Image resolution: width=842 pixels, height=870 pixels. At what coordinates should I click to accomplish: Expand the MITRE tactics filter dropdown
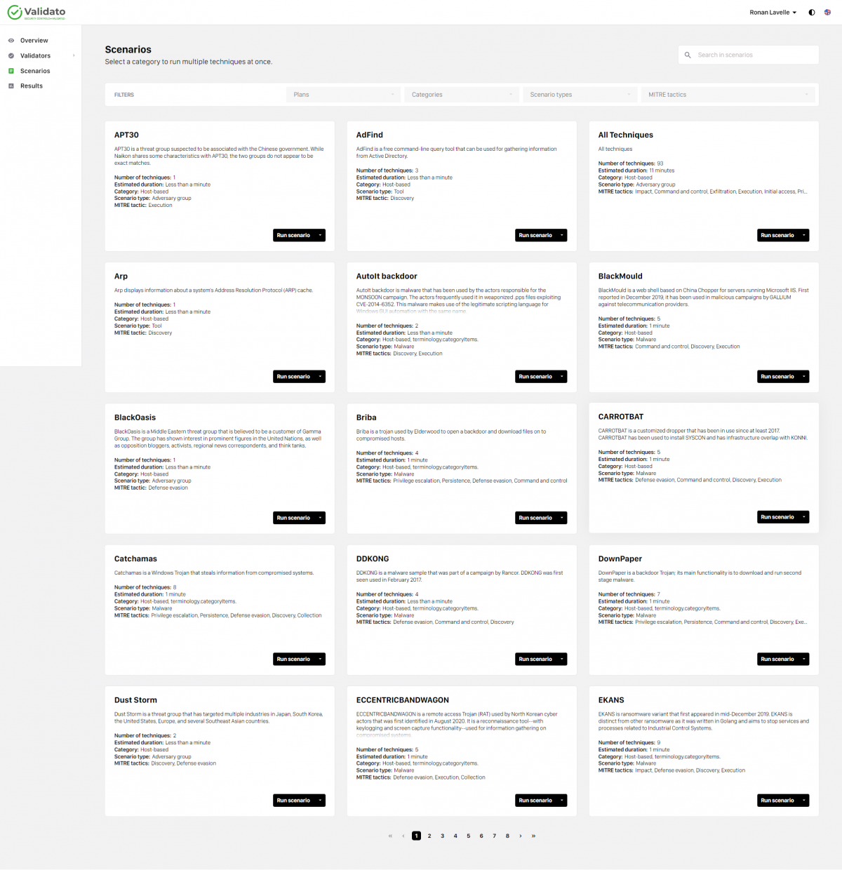coord(728,95)
